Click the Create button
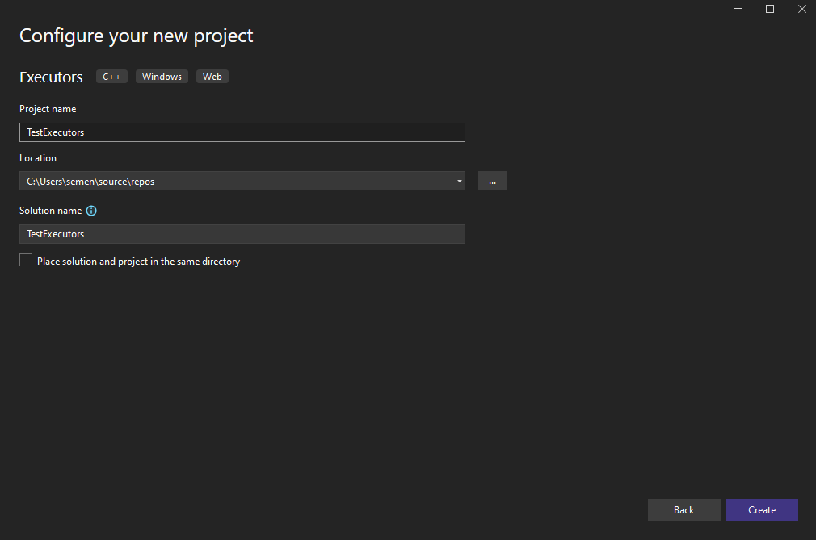816x540 pixels. [761, 510]
